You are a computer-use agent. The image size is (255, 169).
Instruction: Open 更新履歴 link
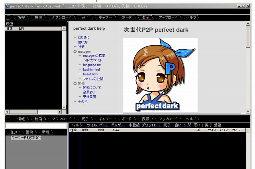[x=89, y=97]
